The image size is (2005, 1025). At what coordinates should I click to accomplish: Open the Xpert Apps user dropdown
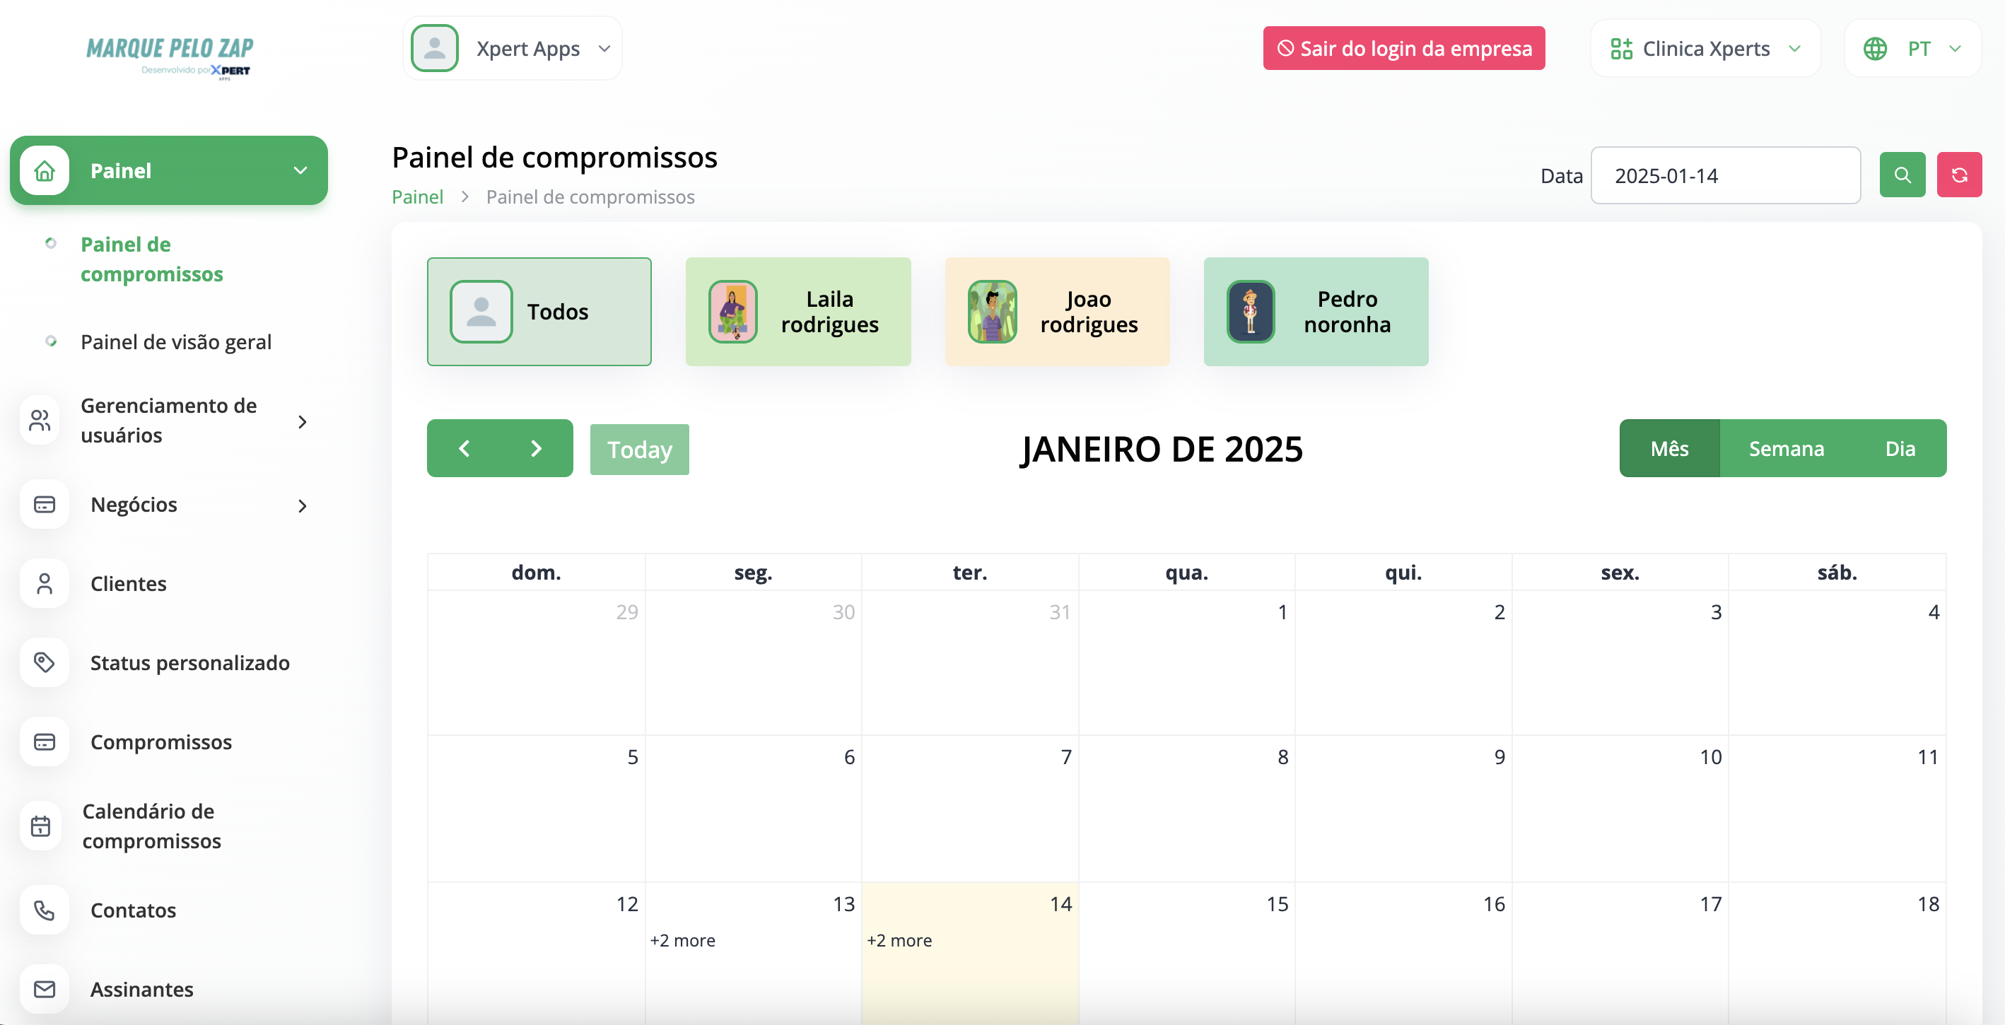pyautogui.click(x=512, y=48)
